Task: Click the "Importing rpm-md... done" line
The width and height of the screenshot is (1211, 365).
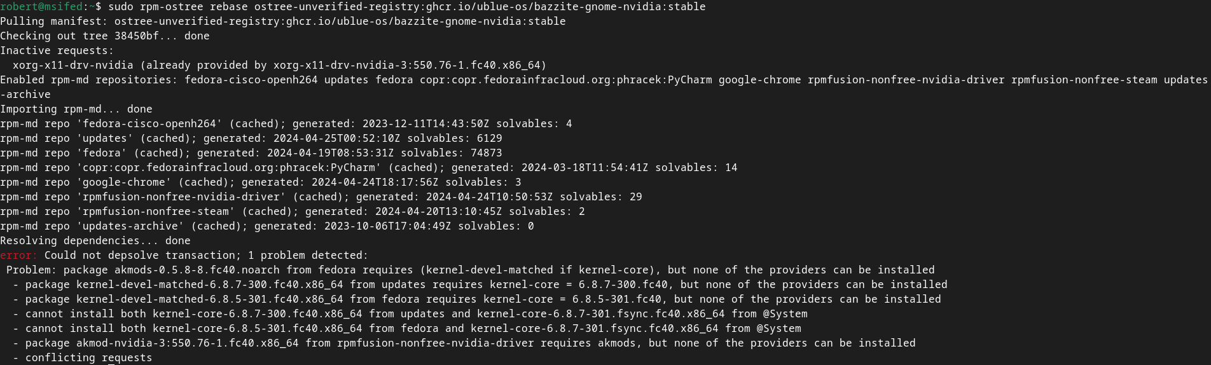Action: (76, 109)
